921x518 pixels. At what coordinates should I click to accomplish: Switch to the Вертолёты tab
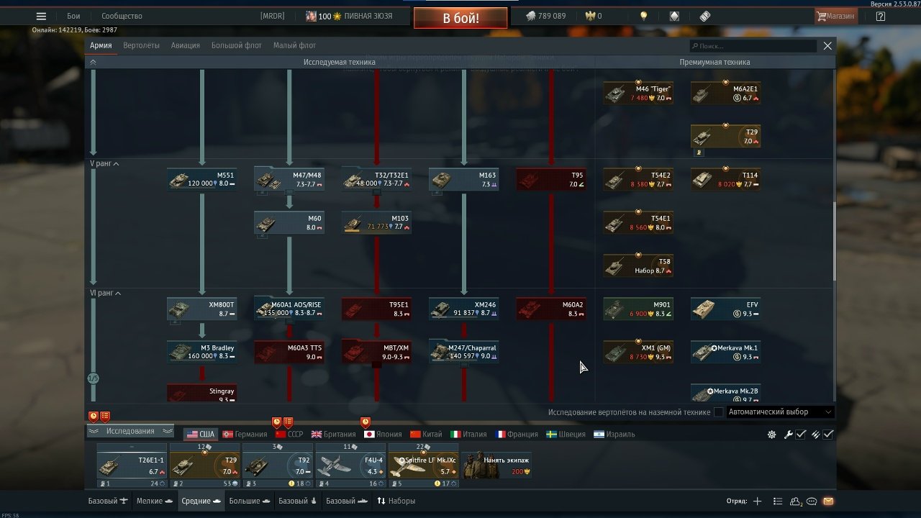(141, 45)
